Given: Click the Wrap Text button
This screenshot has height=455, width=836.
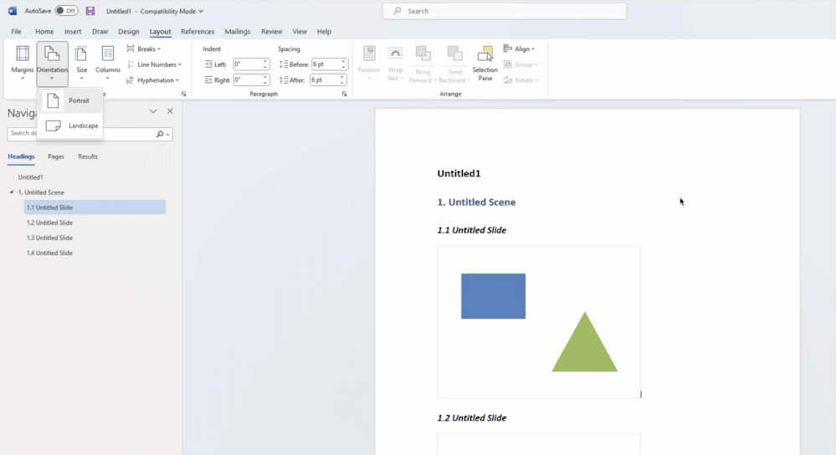Looking at the screenshot, I should pyautogui.click(x=395, y=64).
